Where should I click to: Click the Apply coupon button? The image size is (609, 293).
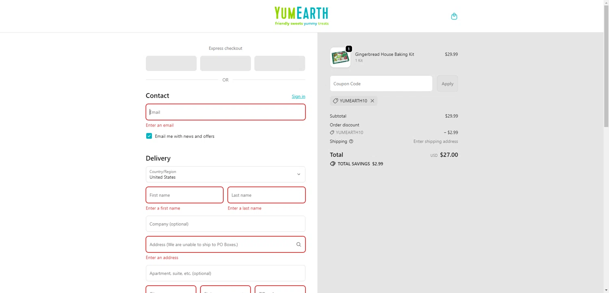click(x=447, y=83)
